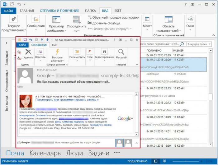Switch to ОТПРАВКА И ПОЛУЧЕНИЕ tab
This screenshot has width=218, height=165.
[59, 11]
